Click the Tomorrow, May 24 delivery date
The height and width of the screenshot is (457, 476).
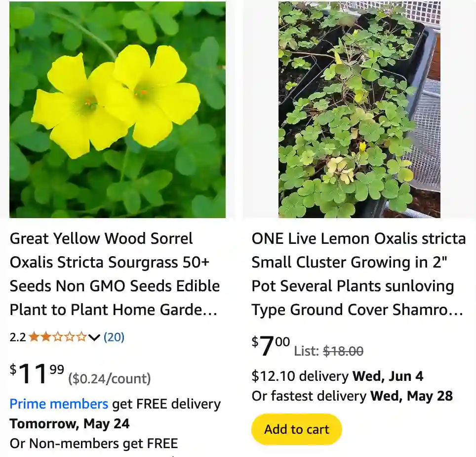click(70, 424)
